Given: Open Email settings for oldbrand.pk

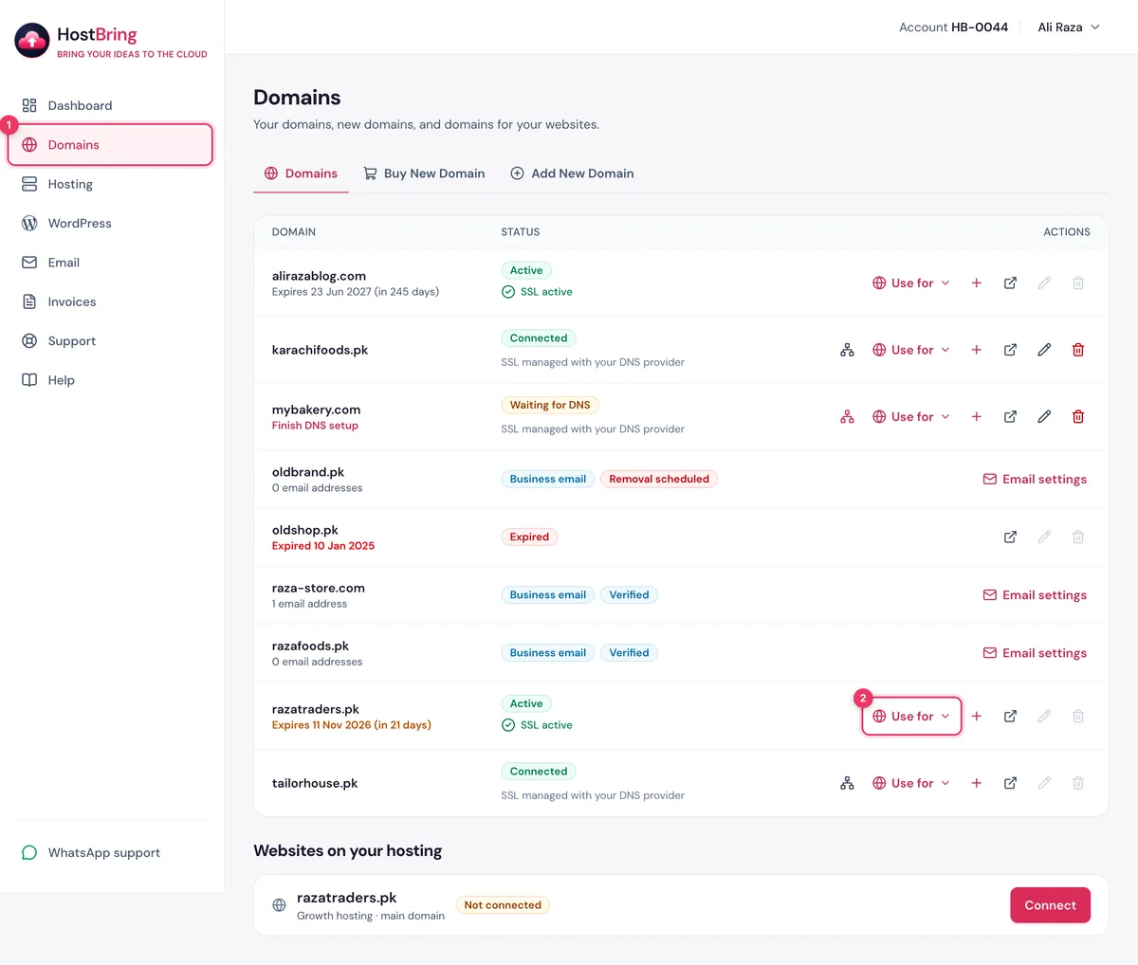Looking at the screenshot, I should 1035,480.
